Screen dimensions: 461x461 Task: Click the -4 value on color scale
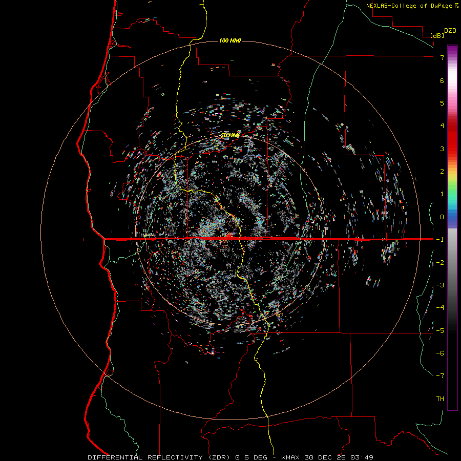click(x=440, y=308)
